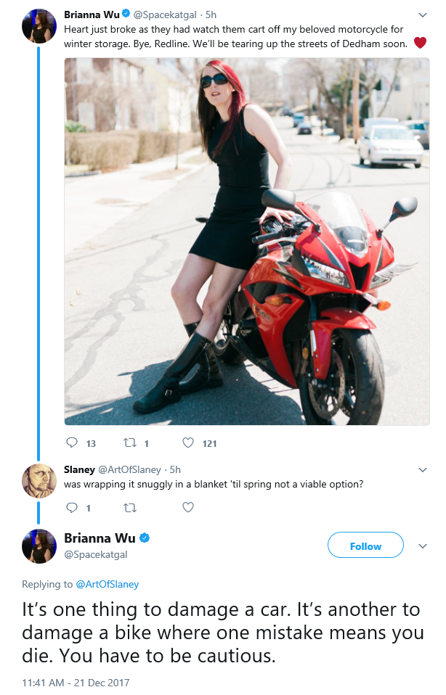Click the verified badge beside the top Brianna Wu name

pos(126,15)
